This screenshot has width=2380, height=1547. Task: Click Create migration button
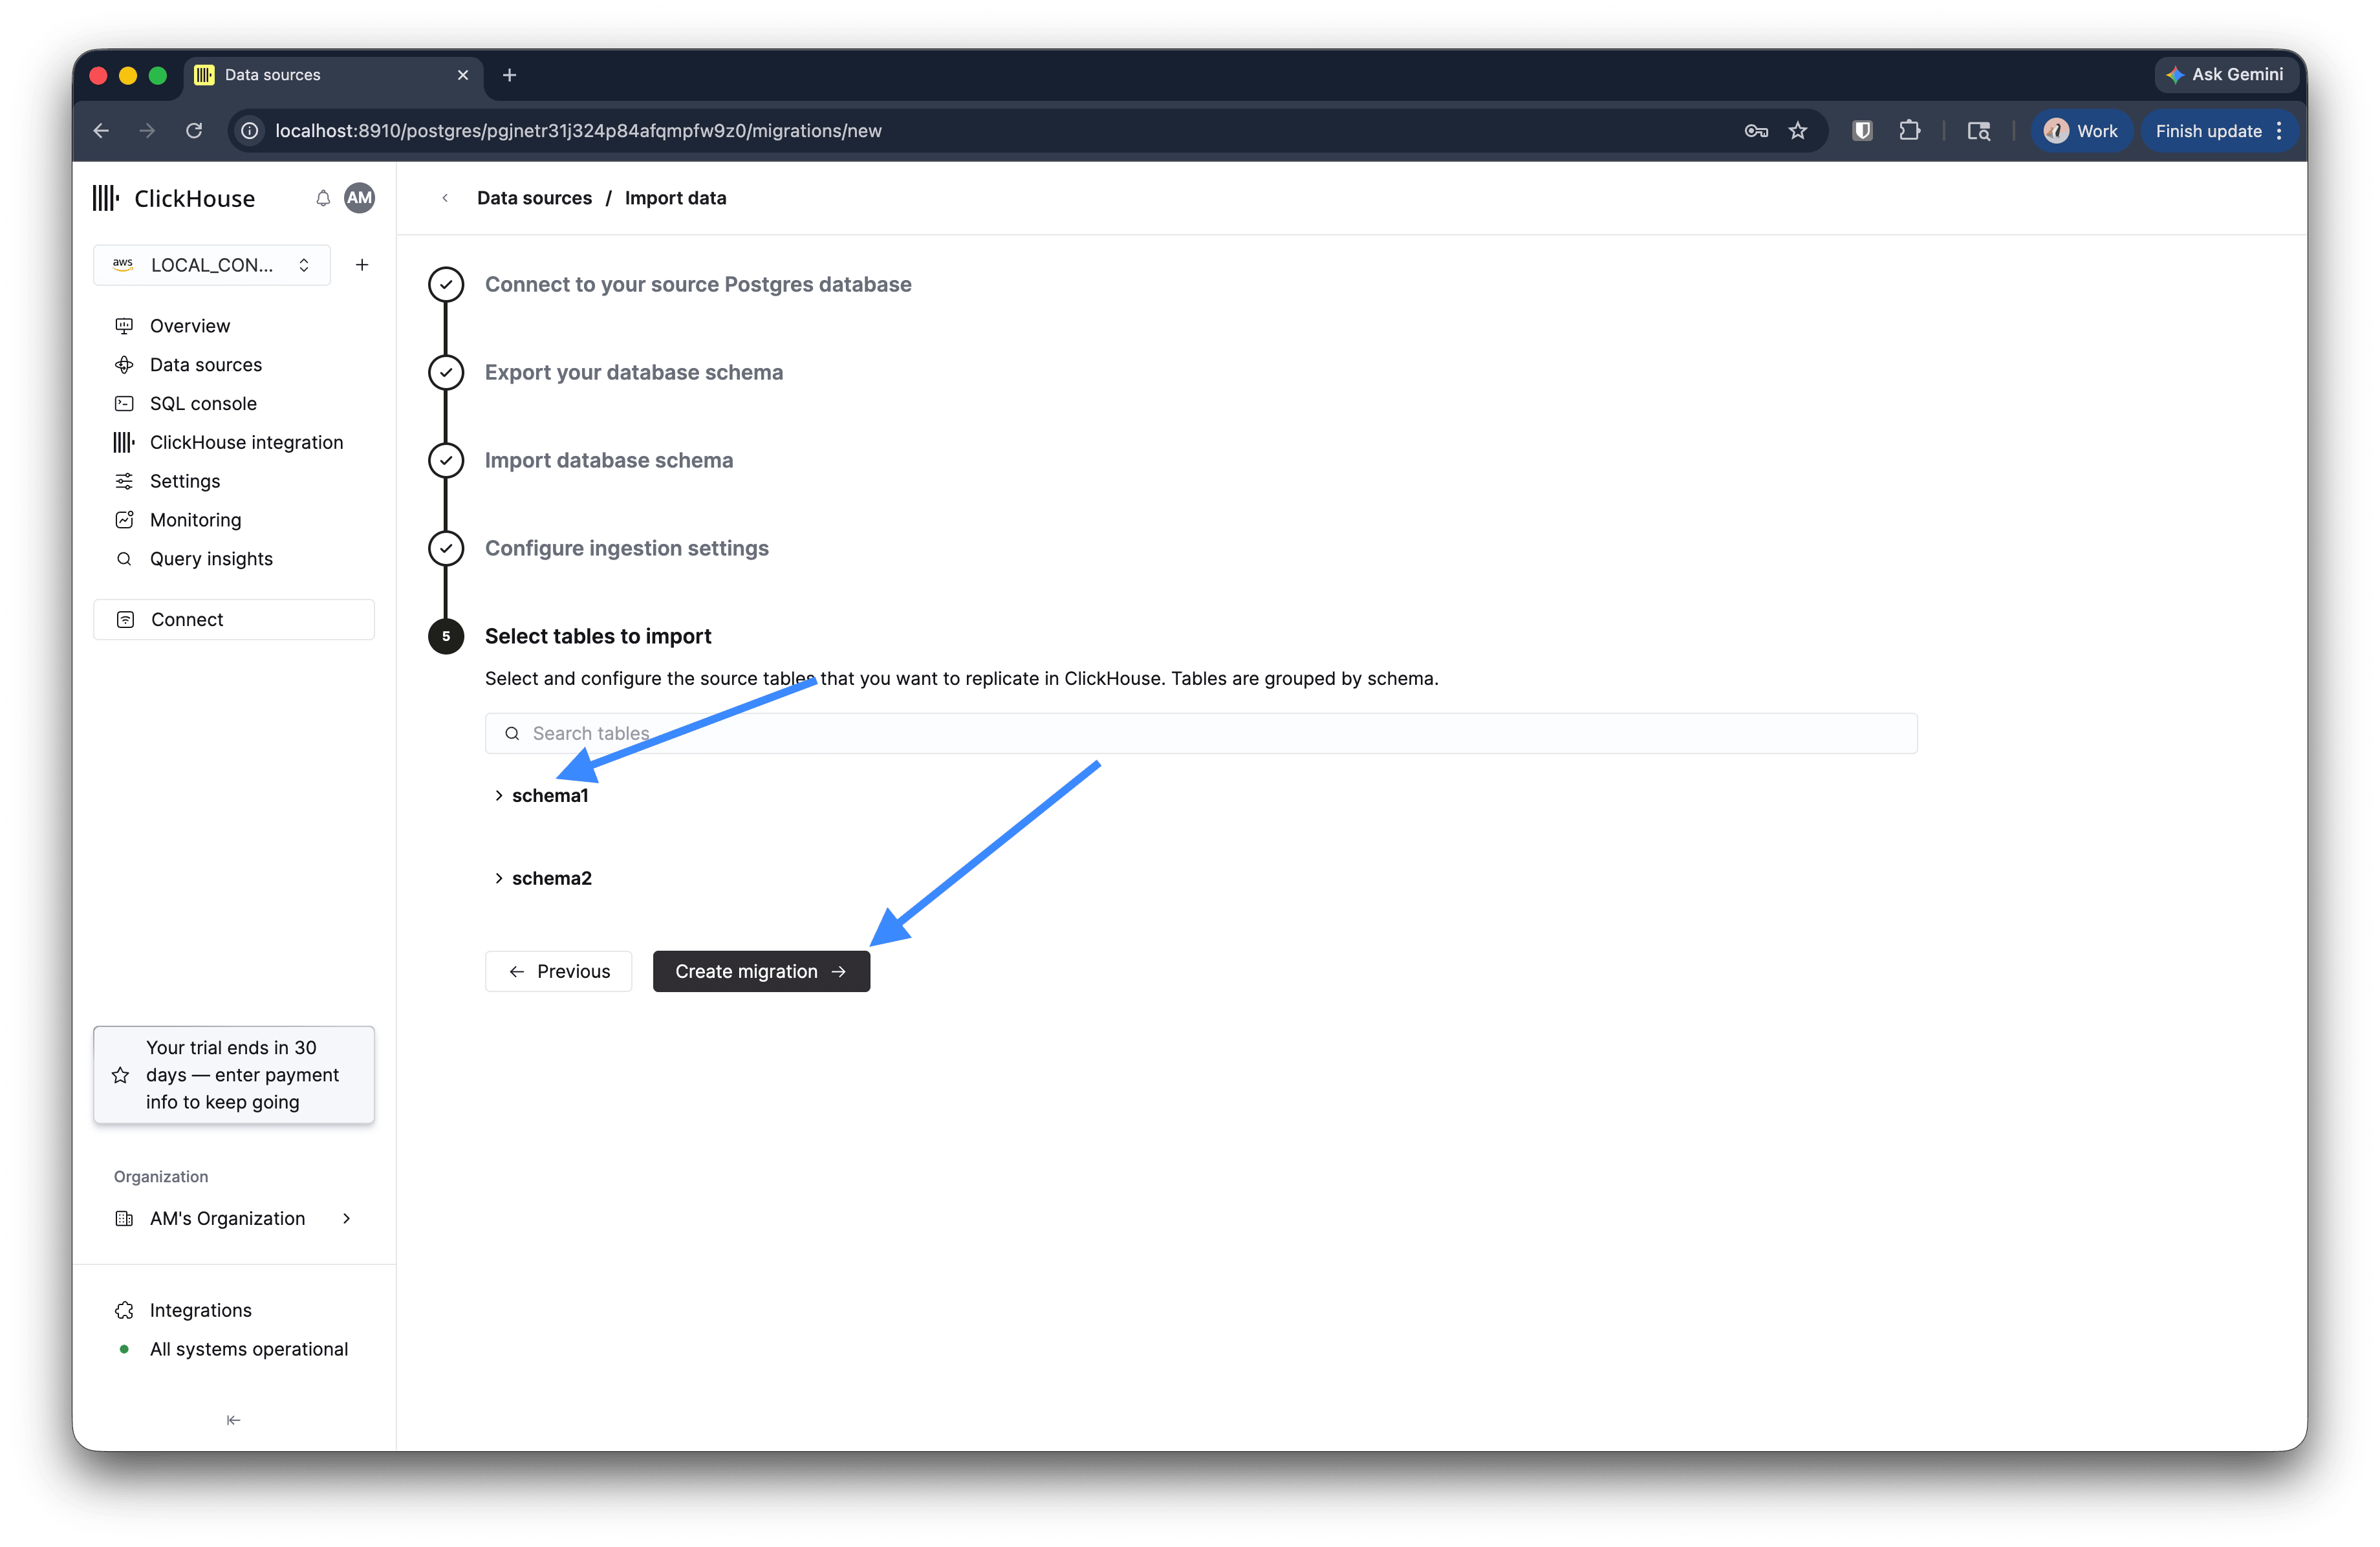761,972
